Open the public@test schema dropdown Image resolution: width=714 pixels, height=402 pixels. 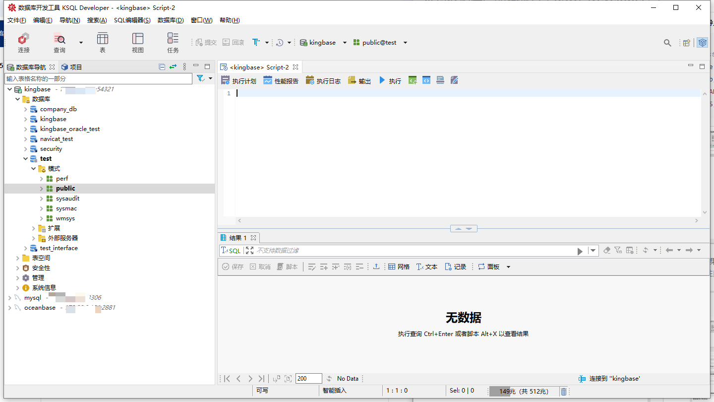pos(405,43)
